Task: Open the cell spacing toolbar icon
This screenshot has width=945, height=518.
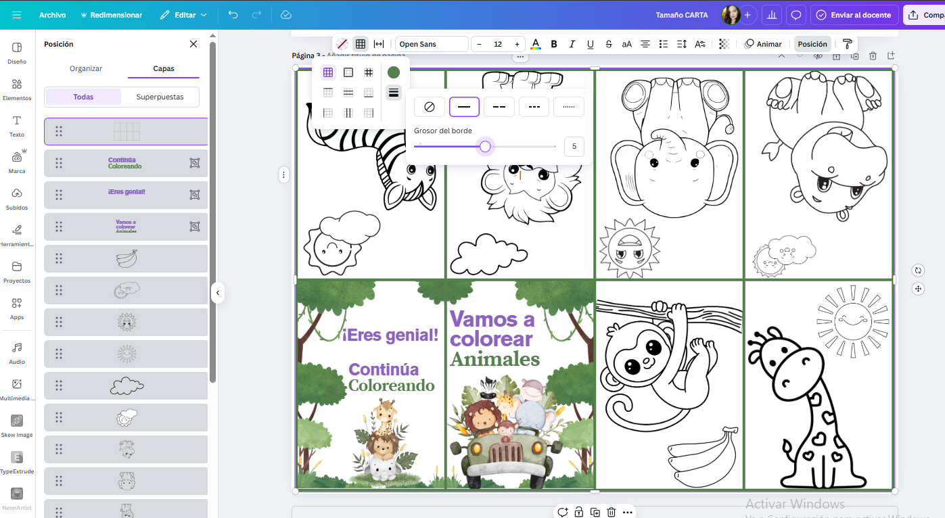Action: (379, 44)
